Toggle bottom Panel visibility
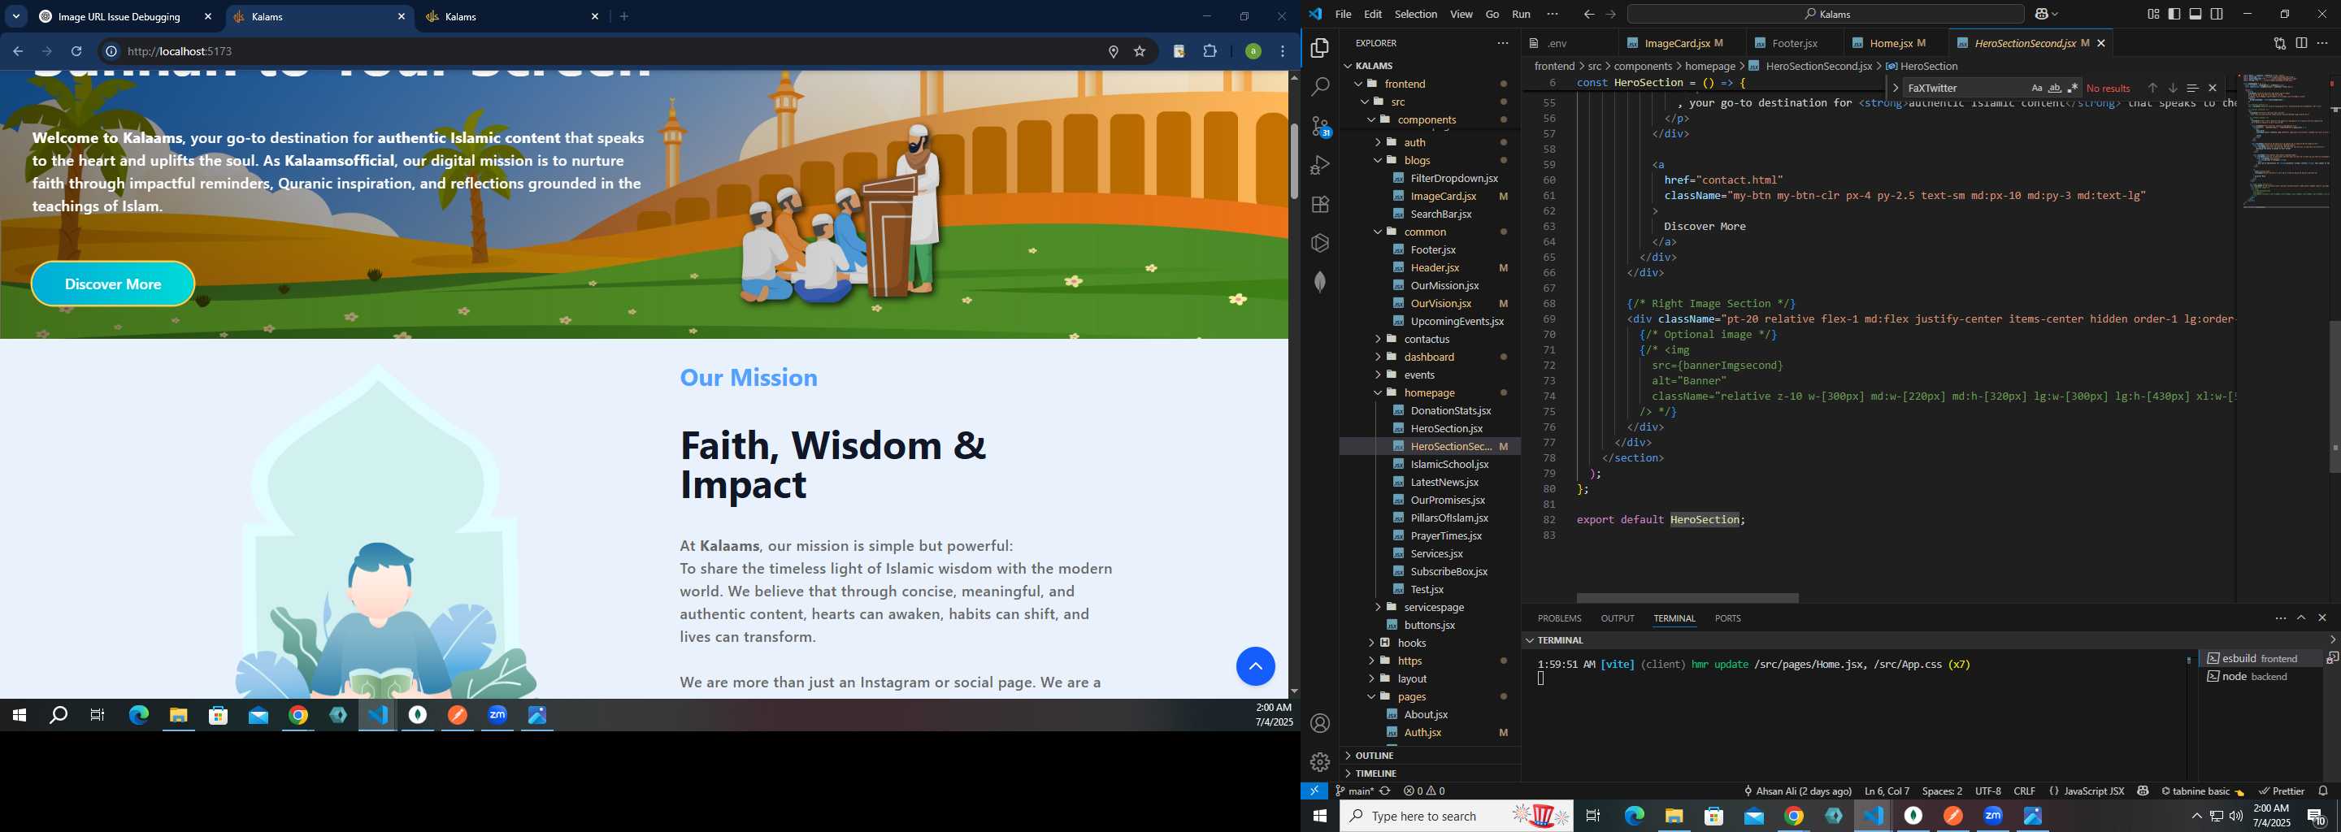The image size is (2341, 832). pos(2196,15)
